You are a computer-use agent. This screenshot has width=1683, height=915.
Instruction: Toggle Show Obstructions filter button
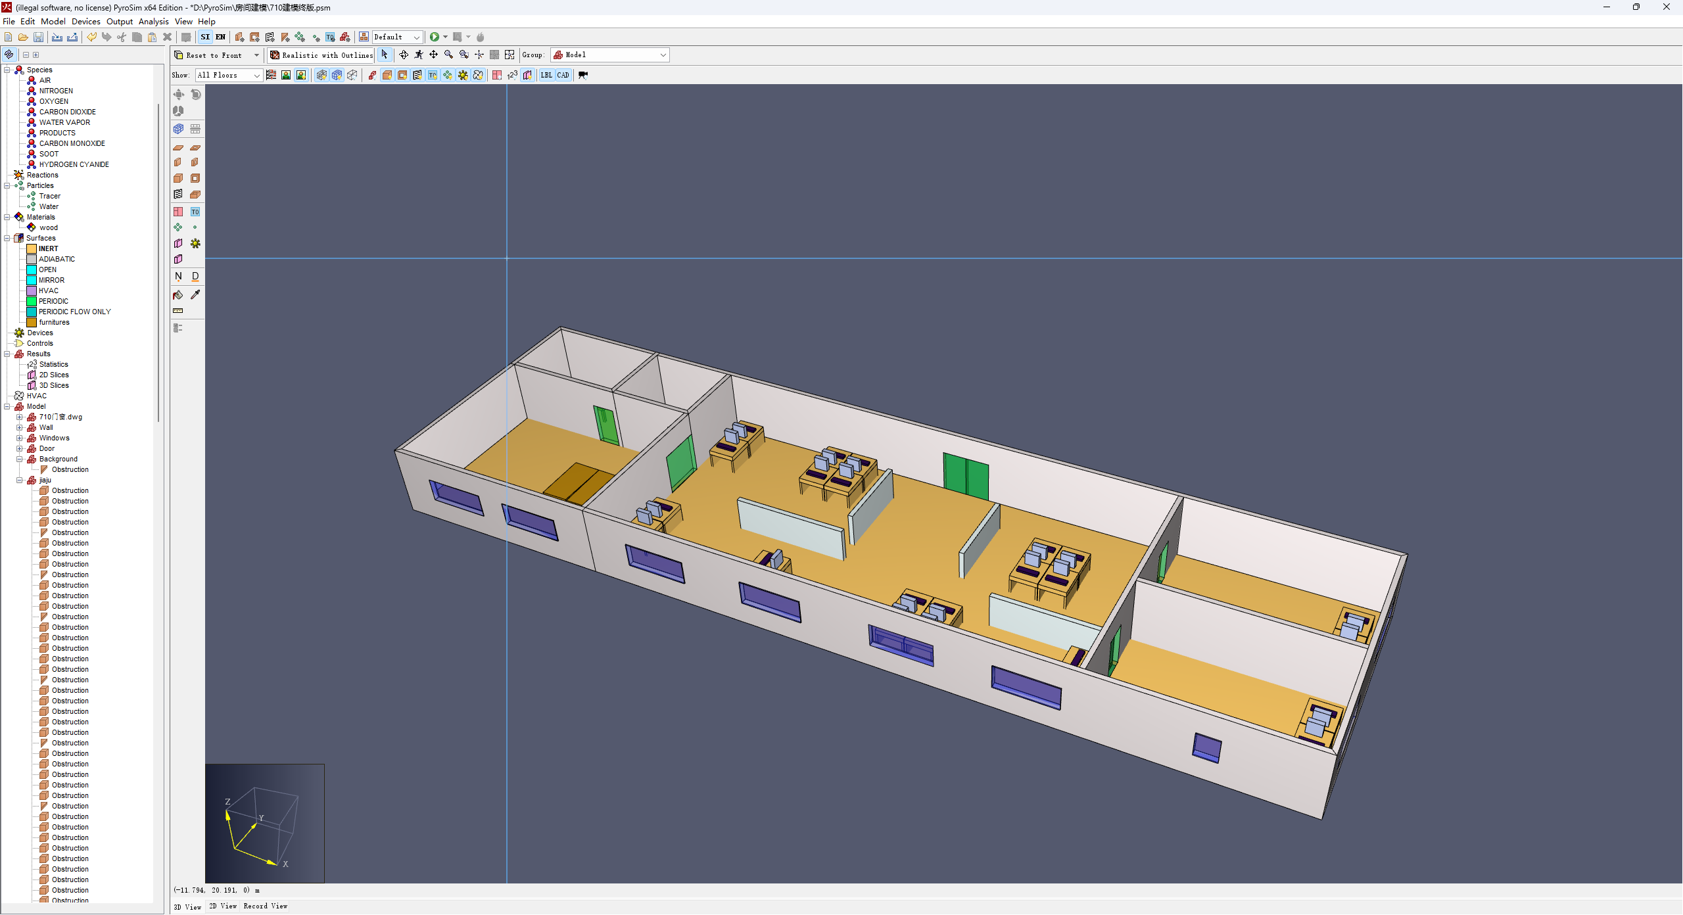pyautogui.click(x=387, y=76)
